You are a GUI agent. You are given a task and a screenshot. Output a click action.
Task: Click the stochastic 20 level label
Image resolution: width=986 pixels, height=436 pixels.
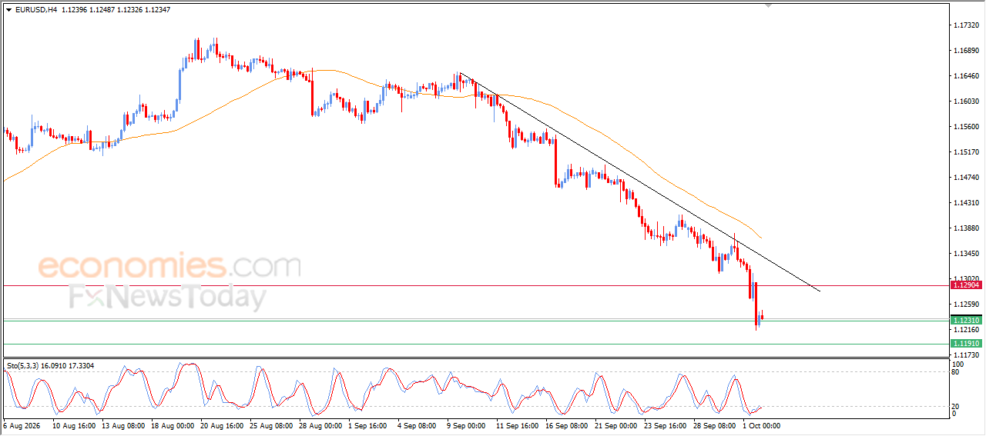956,406
